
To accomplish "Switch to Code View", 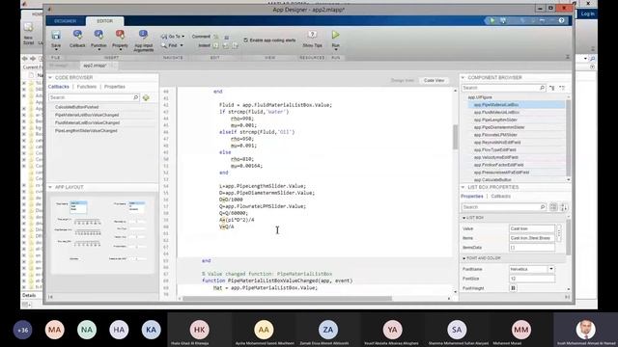I will (x=434, y=80).
